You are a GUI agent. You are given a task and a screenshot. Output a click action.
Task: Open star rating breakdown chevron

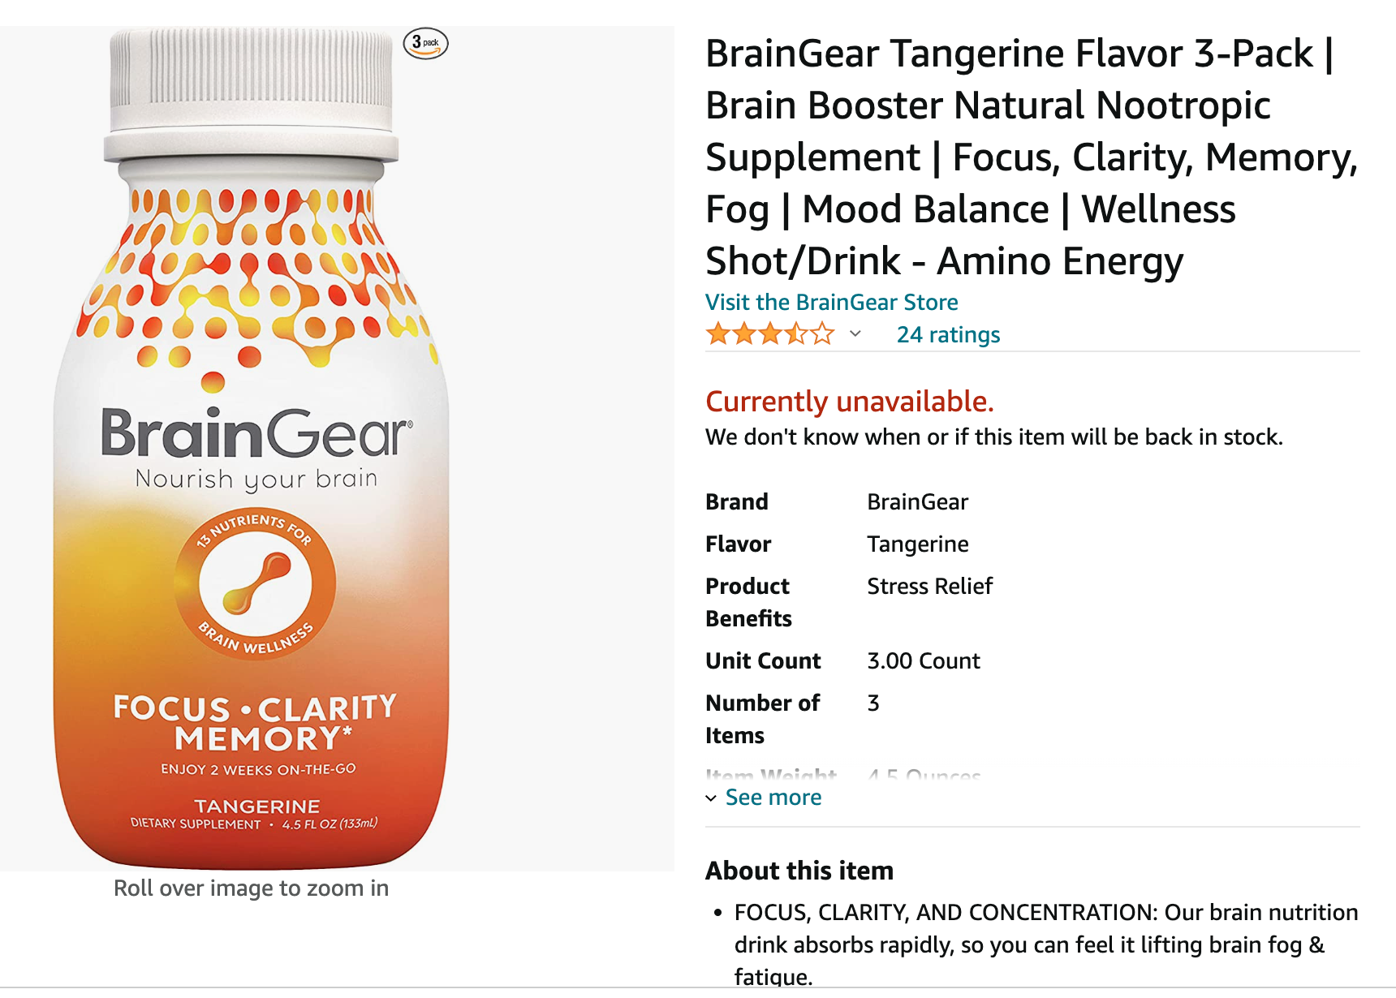tap(855, 333)
